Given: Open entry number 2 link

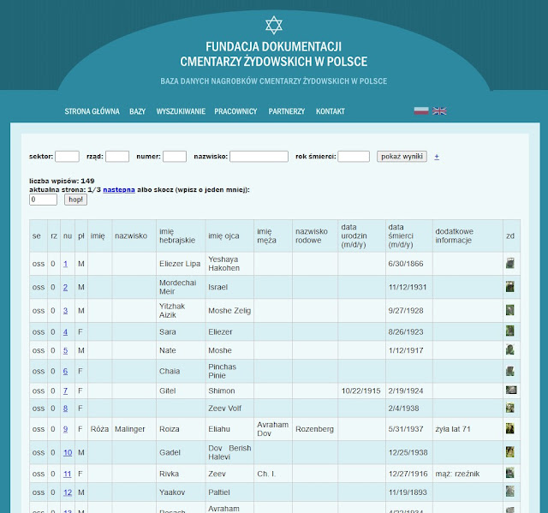Looking at the screenshot, I should pos(65,287).
